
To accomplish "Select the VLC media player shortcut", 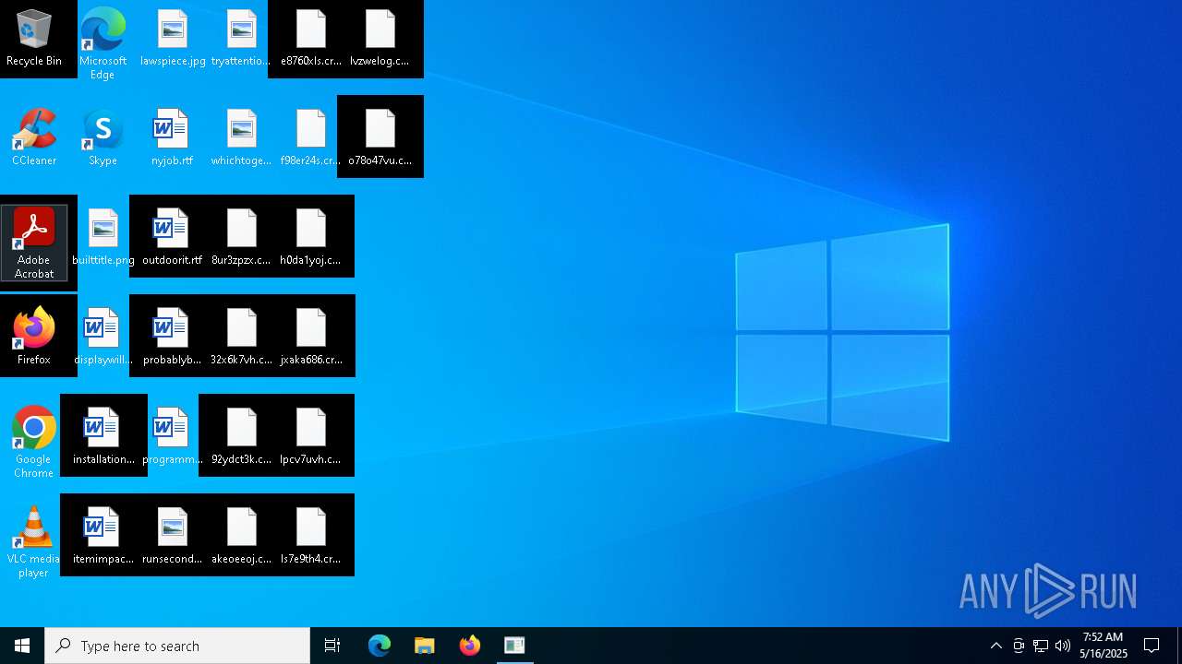I will [34, 541].
